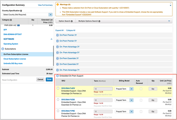Click the Multiple Options Search info icon
The image size is (177, 120).
click(99, 21)
